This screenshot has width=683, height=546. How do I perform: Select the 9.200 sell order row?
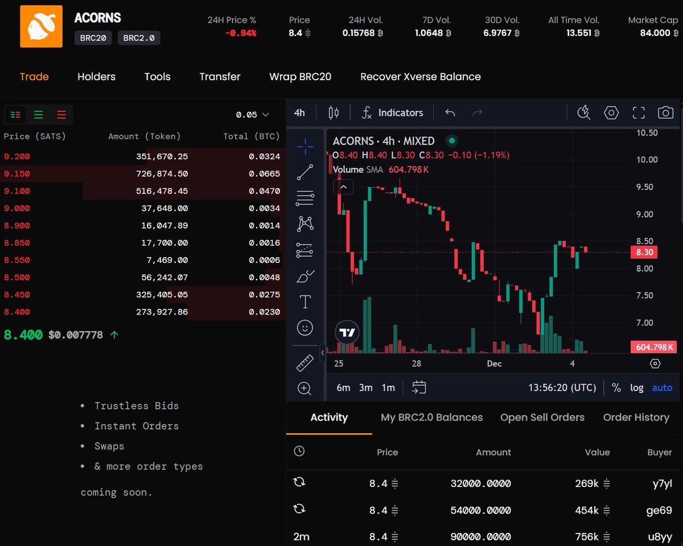point(142,156)
